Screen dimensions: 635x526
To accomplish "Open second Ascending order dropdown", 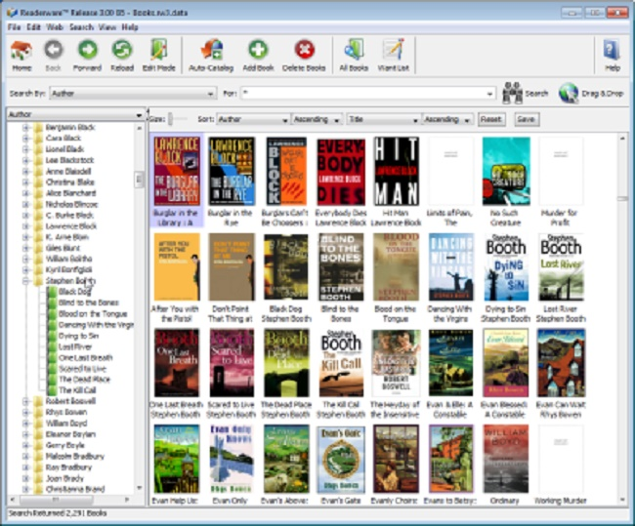I will (447, 119).
